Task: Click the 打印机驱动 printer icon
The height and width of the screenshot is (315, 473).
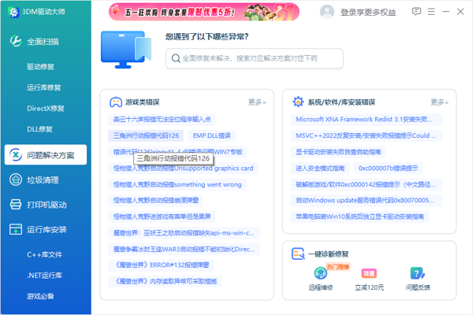Action: [16, 205]
